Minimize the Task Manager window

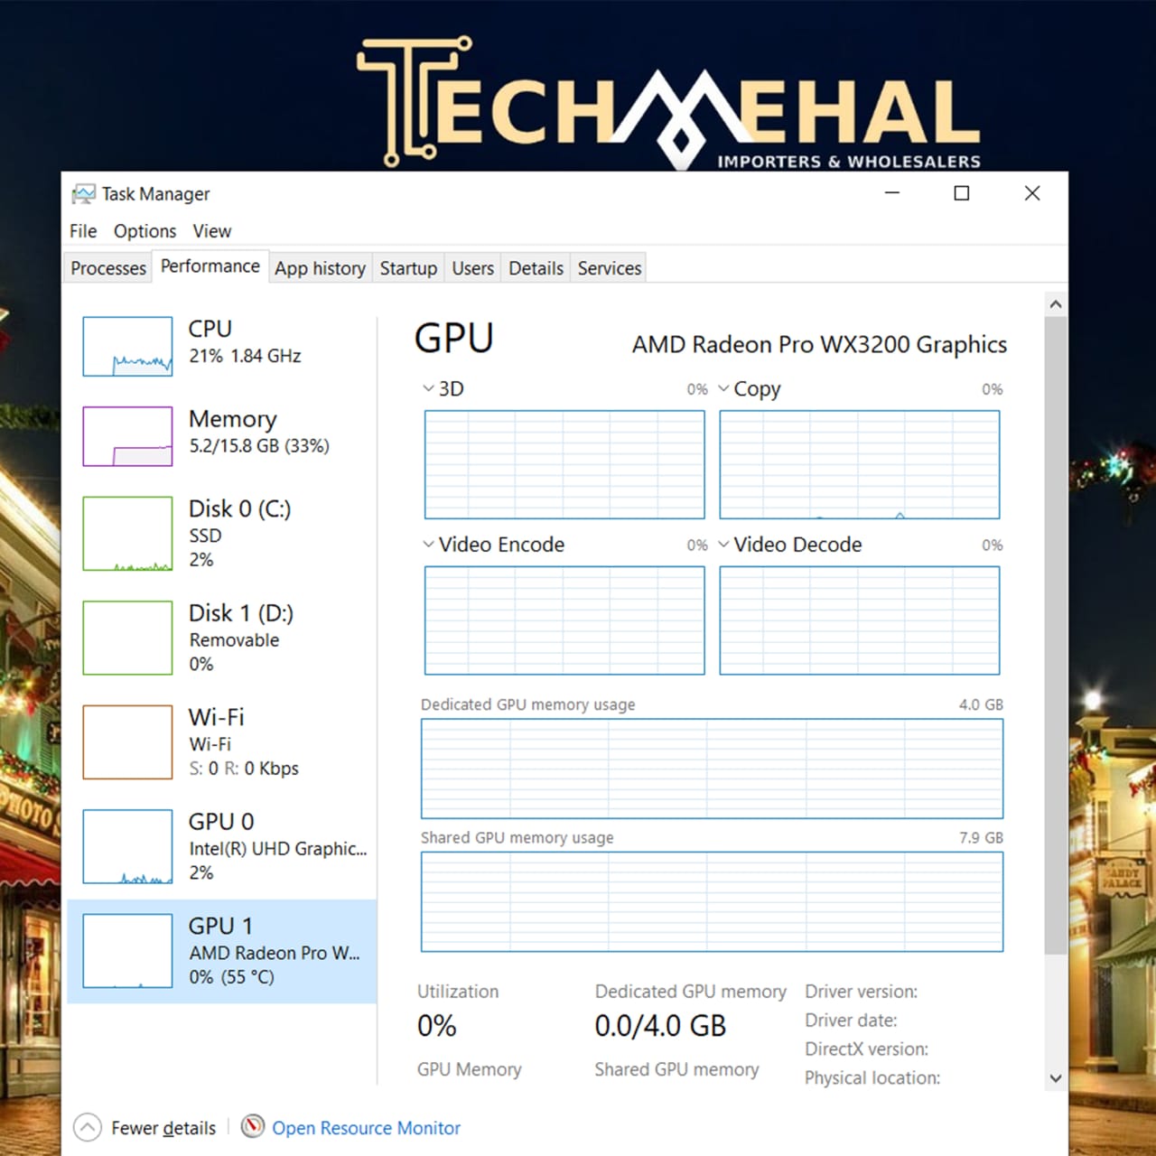892,193
